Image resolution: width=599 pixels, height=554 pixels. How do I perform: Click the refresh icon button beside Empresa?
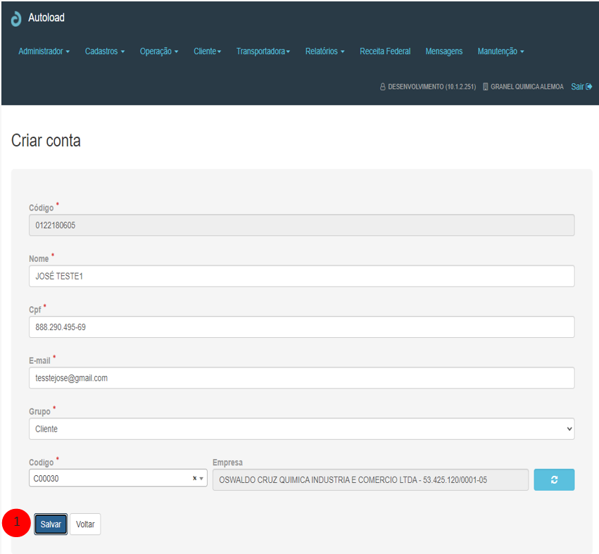554,479
